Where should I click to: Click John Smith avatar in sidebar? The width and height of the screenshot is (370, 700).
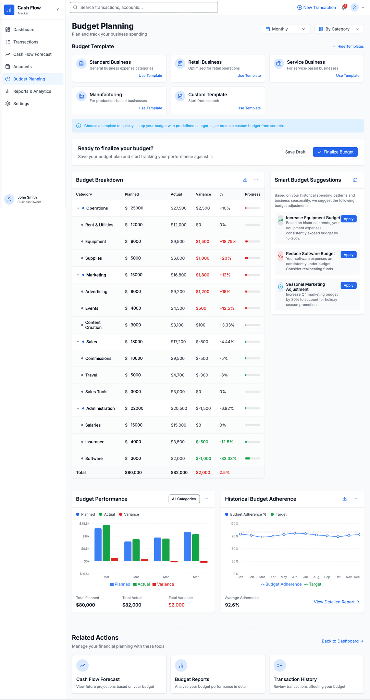click(9, 199)
